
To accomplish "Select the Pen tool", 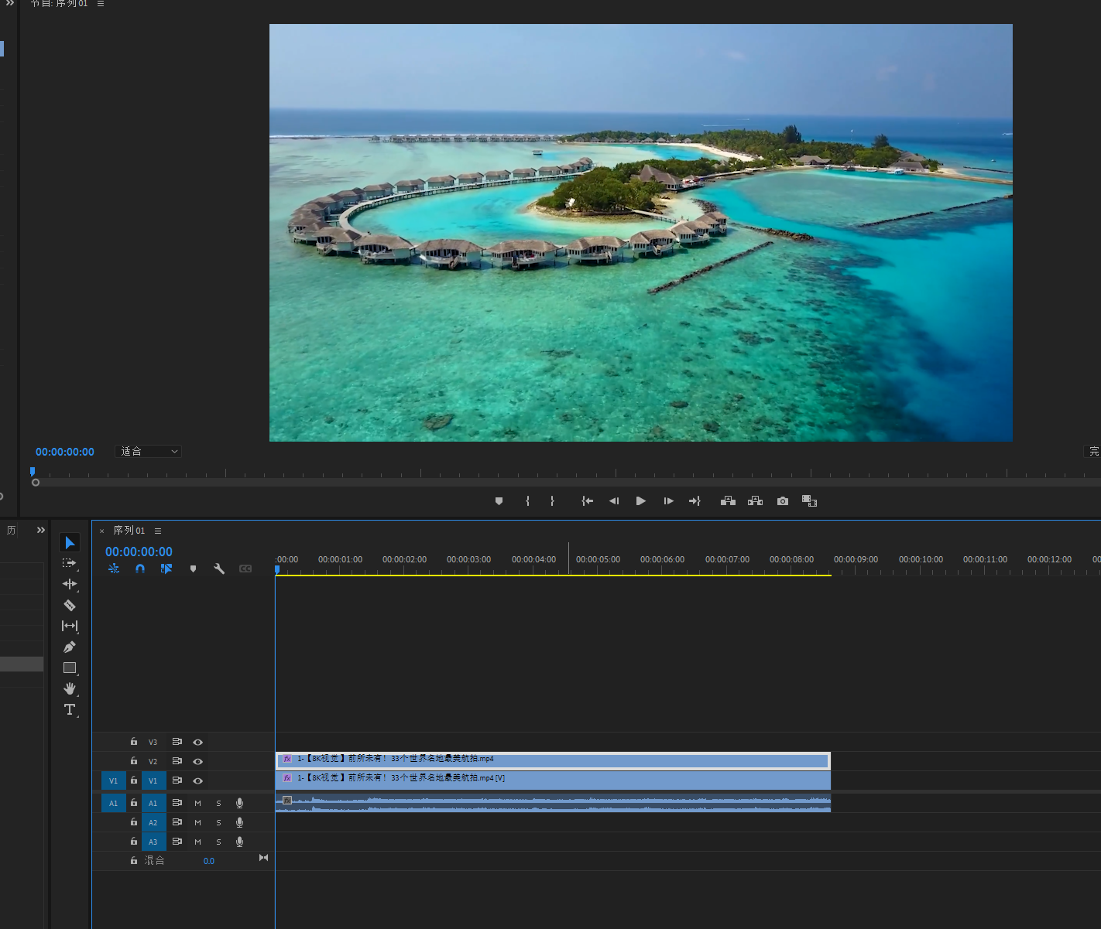I will click(x=70, y=647).
